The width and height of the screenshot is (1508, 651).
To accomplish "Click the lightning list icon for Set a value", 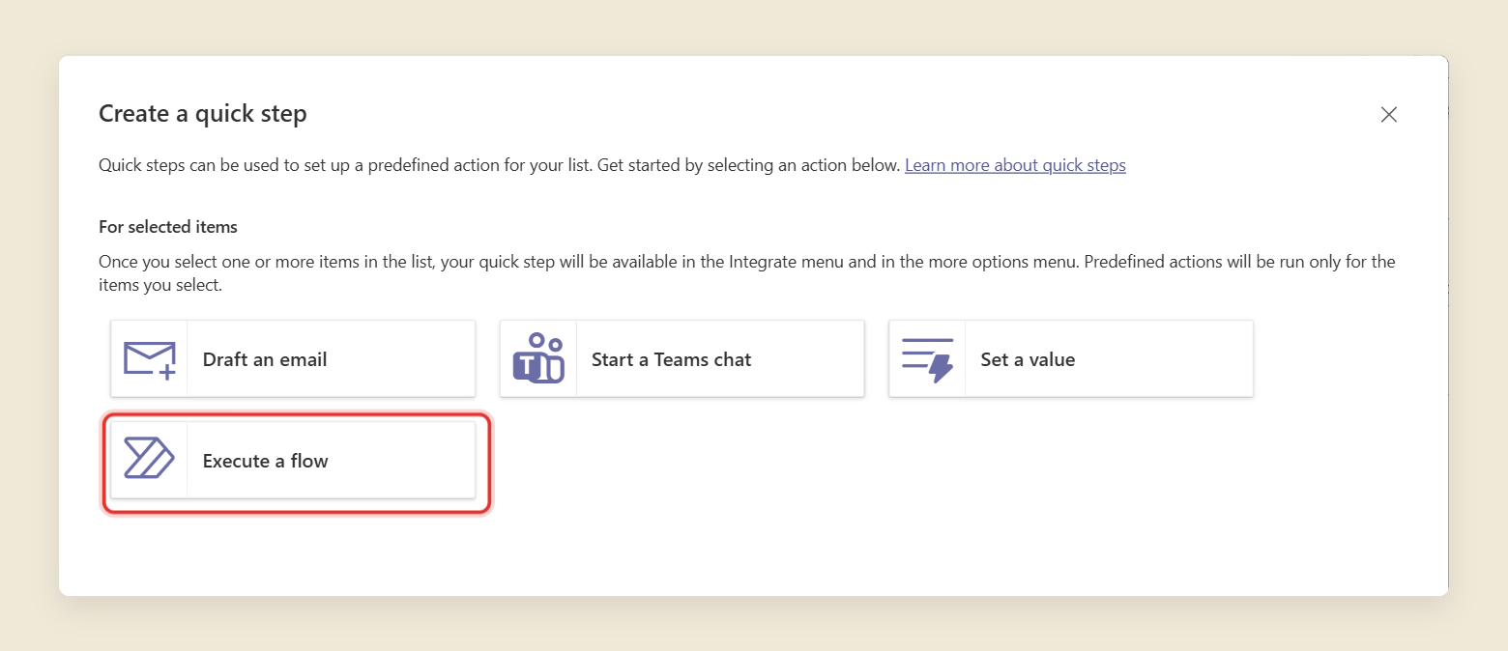I will pyautogui.click(x=928, y=359).
